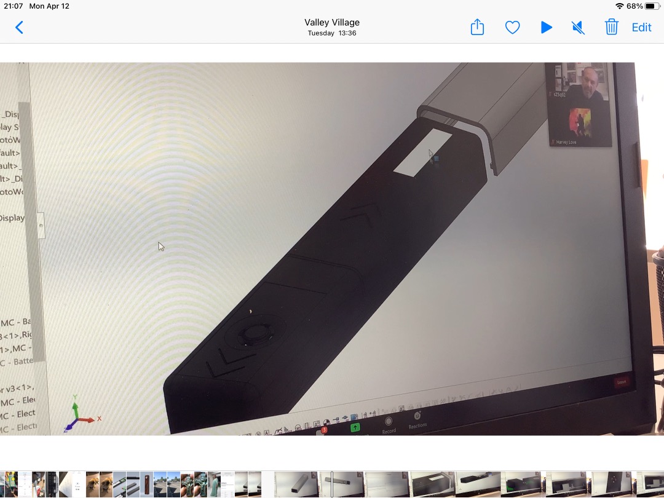Grab the white playhead on the video scrubber
664x498 pixels.
point(332,484)
